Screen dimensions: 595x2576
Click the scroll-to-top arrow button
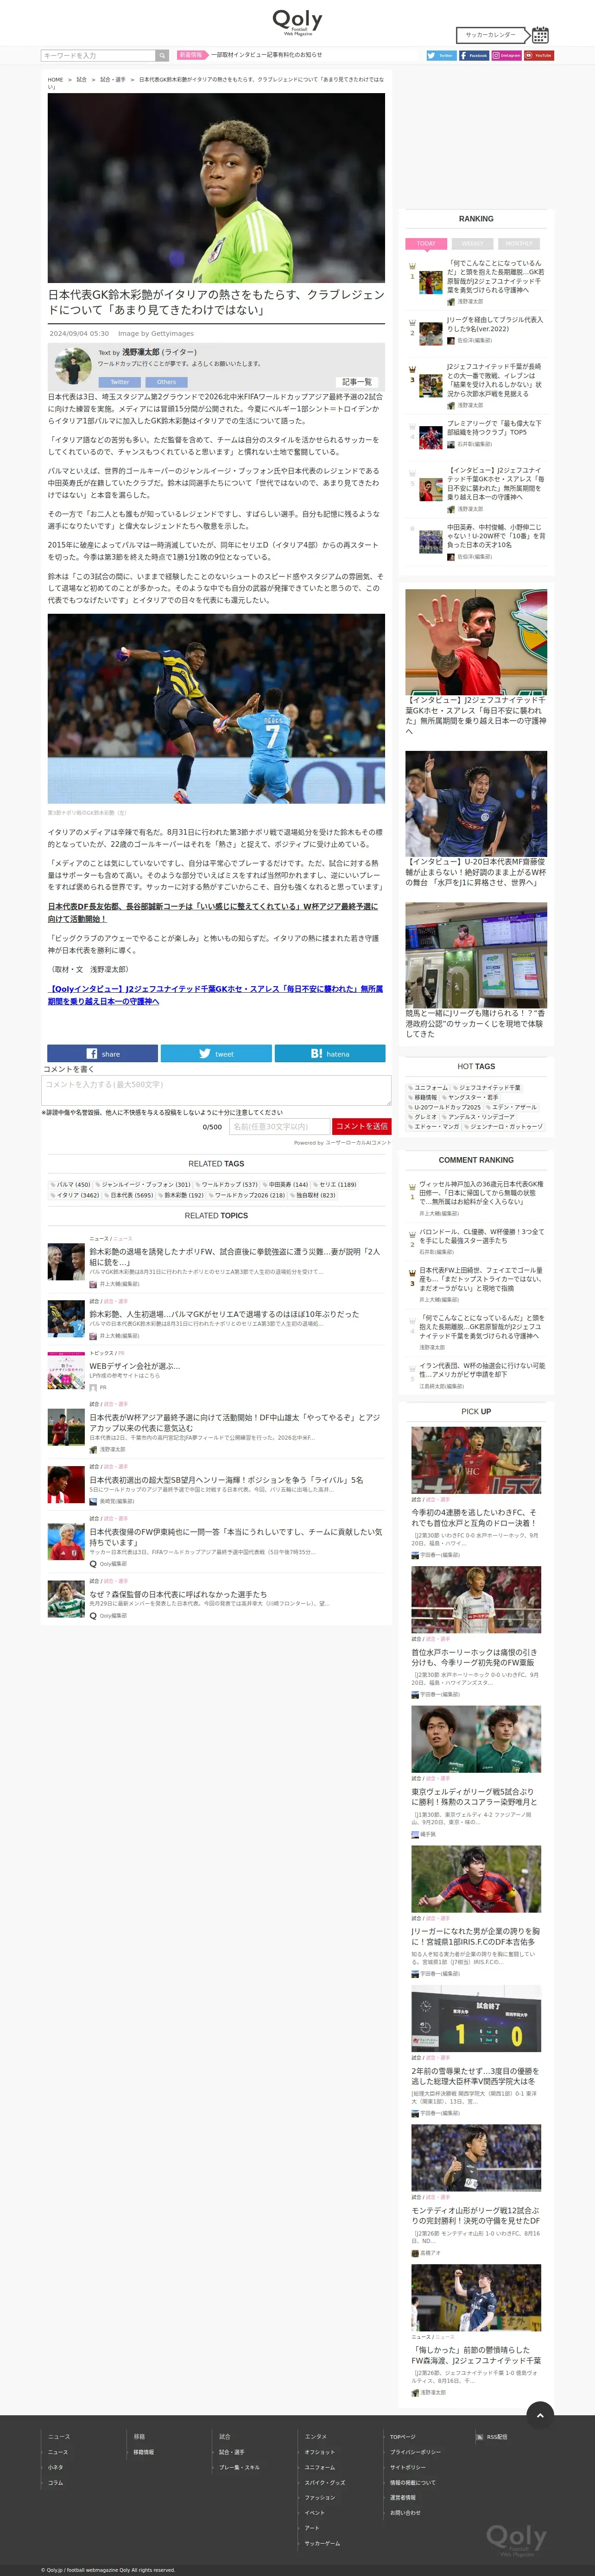click(540, 2414)
